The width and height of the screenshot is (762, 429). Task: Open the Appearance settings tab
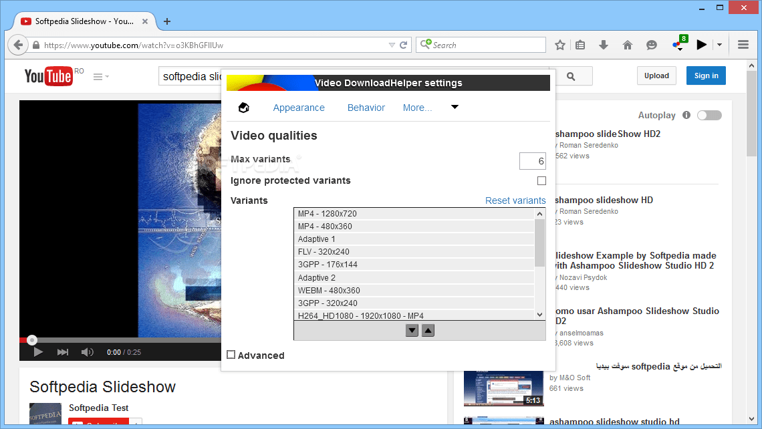[x=299, y=108]
